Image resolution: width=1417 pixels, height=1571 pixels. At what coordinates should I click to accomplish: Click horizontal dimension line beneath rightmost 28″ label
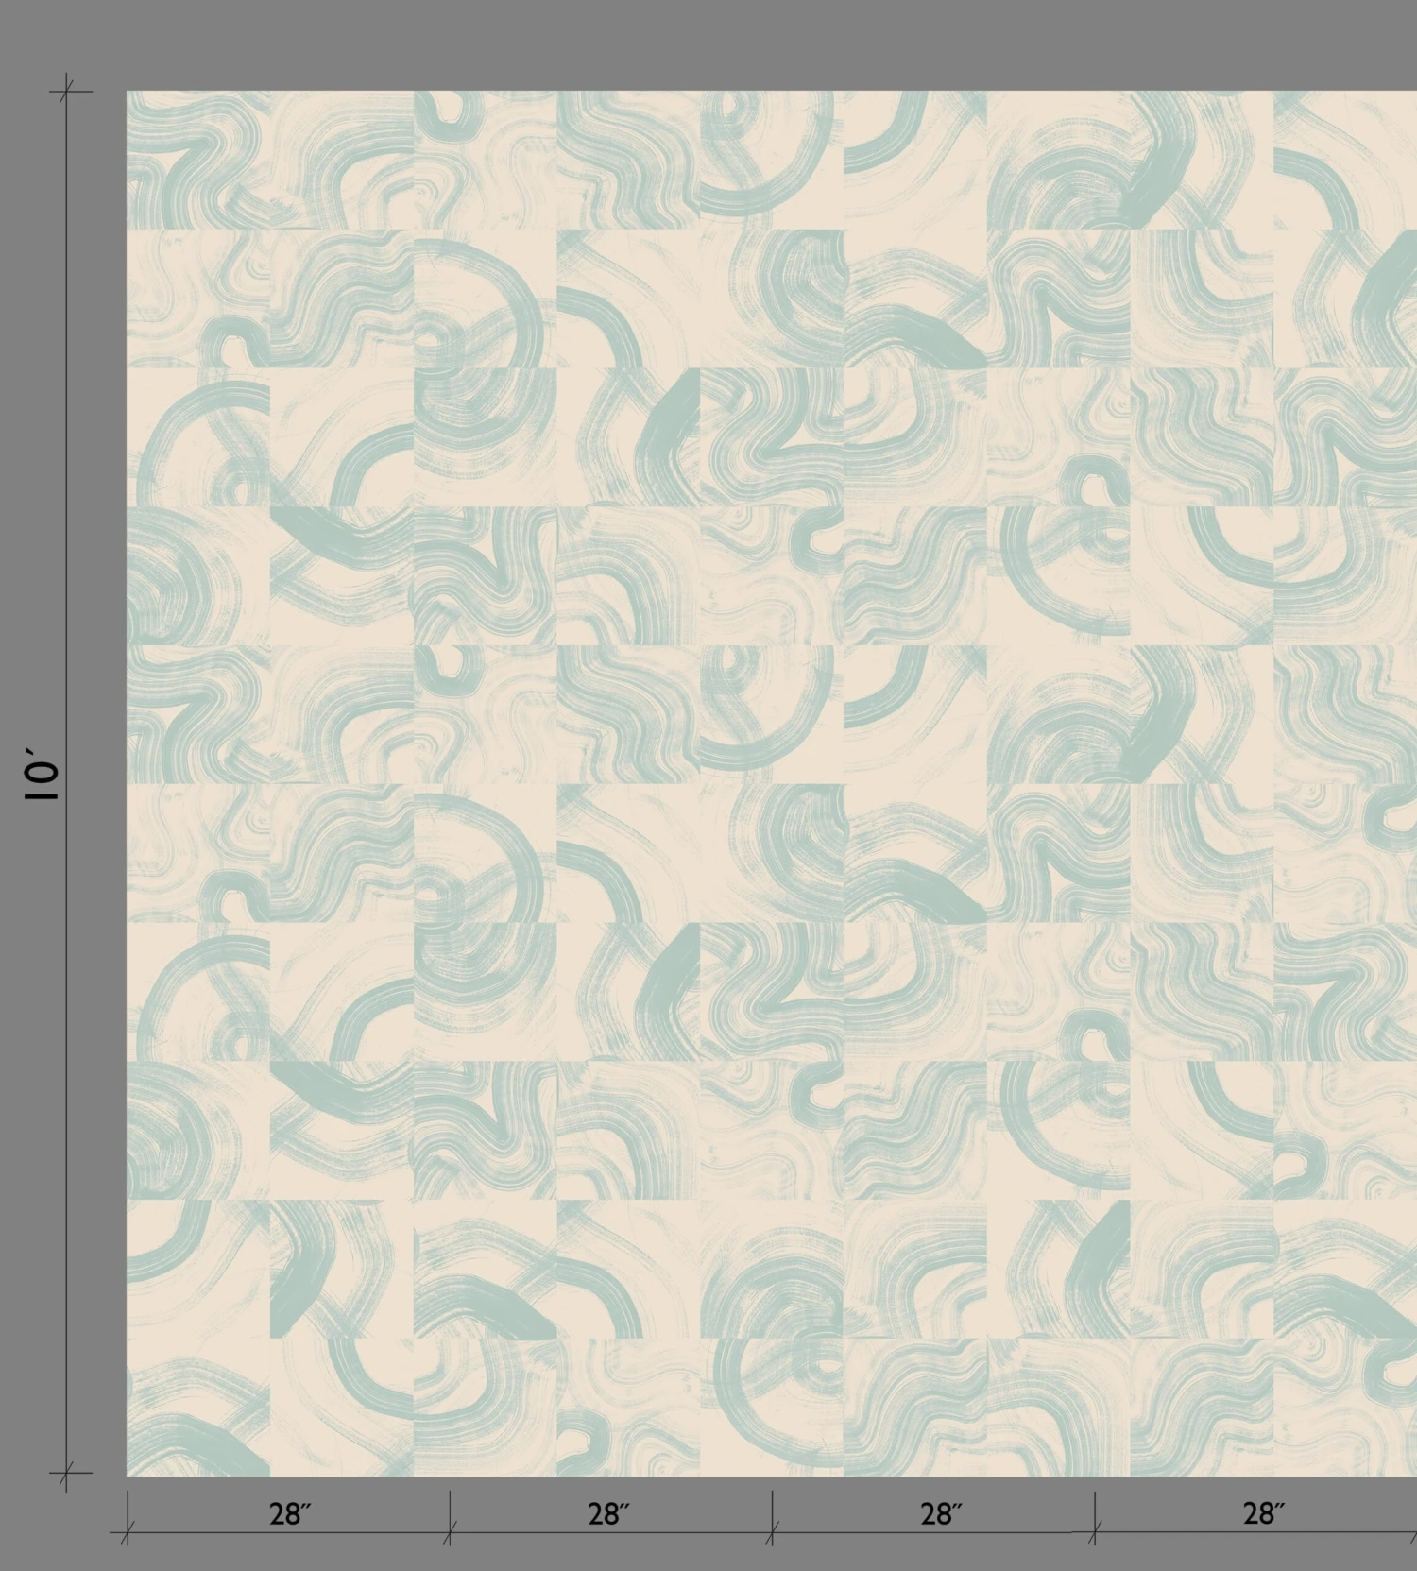[x=1263, y=1533]
